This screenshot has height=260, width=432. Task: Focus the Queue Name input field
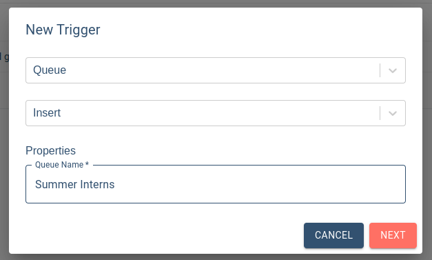216,184
